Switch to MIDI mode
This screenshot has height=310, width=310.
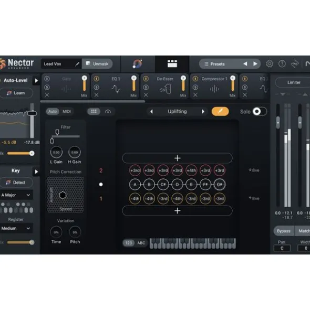click(67, 112)
